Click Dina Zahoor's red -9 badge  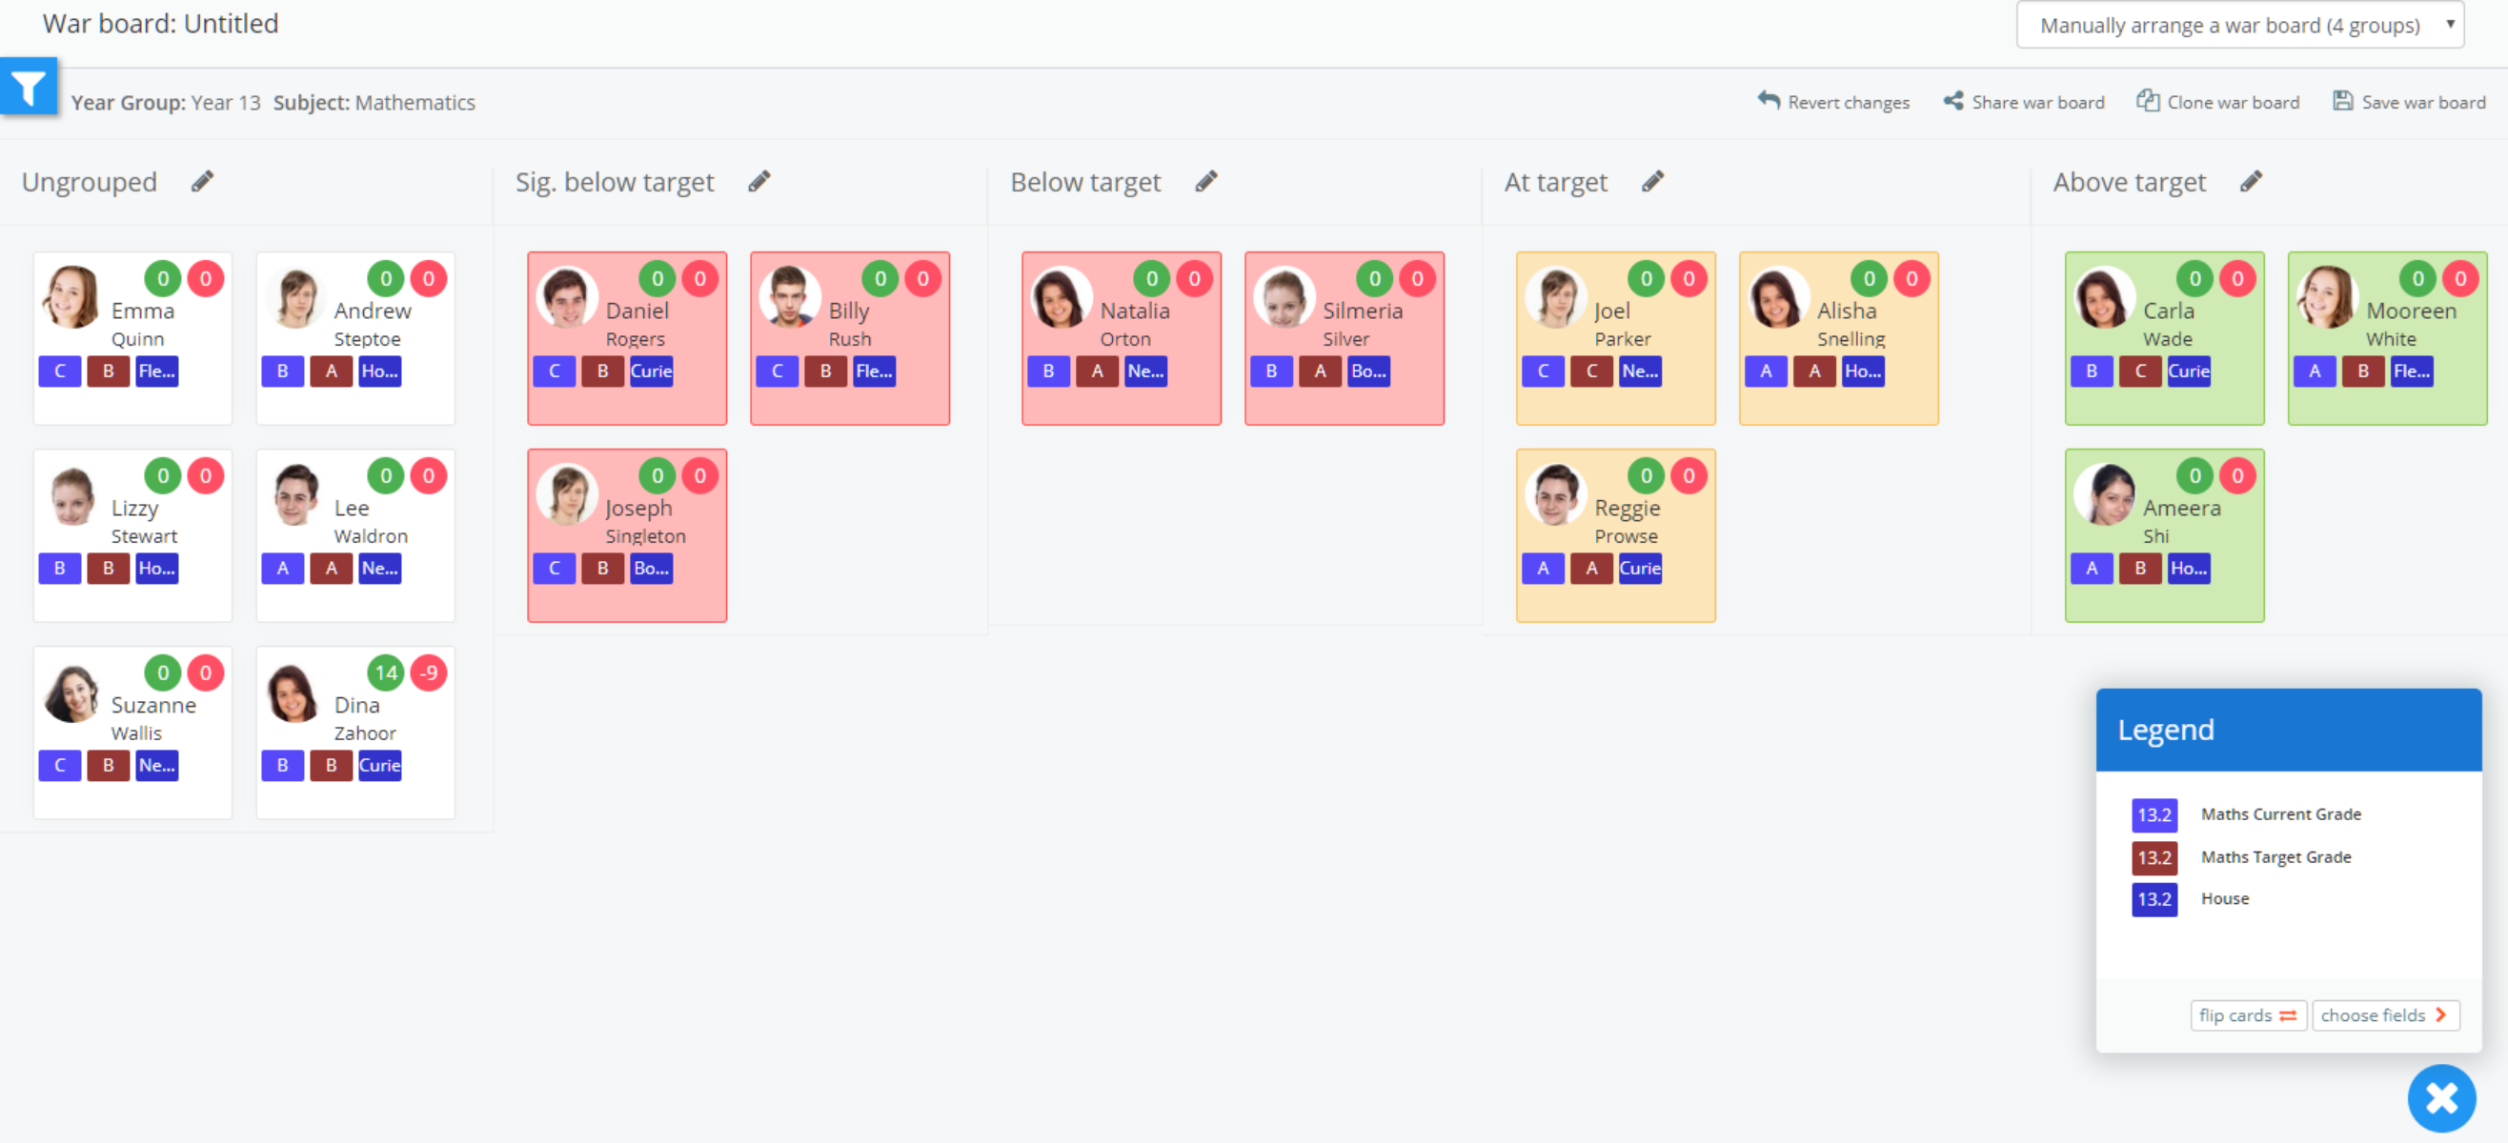point(429,672)
